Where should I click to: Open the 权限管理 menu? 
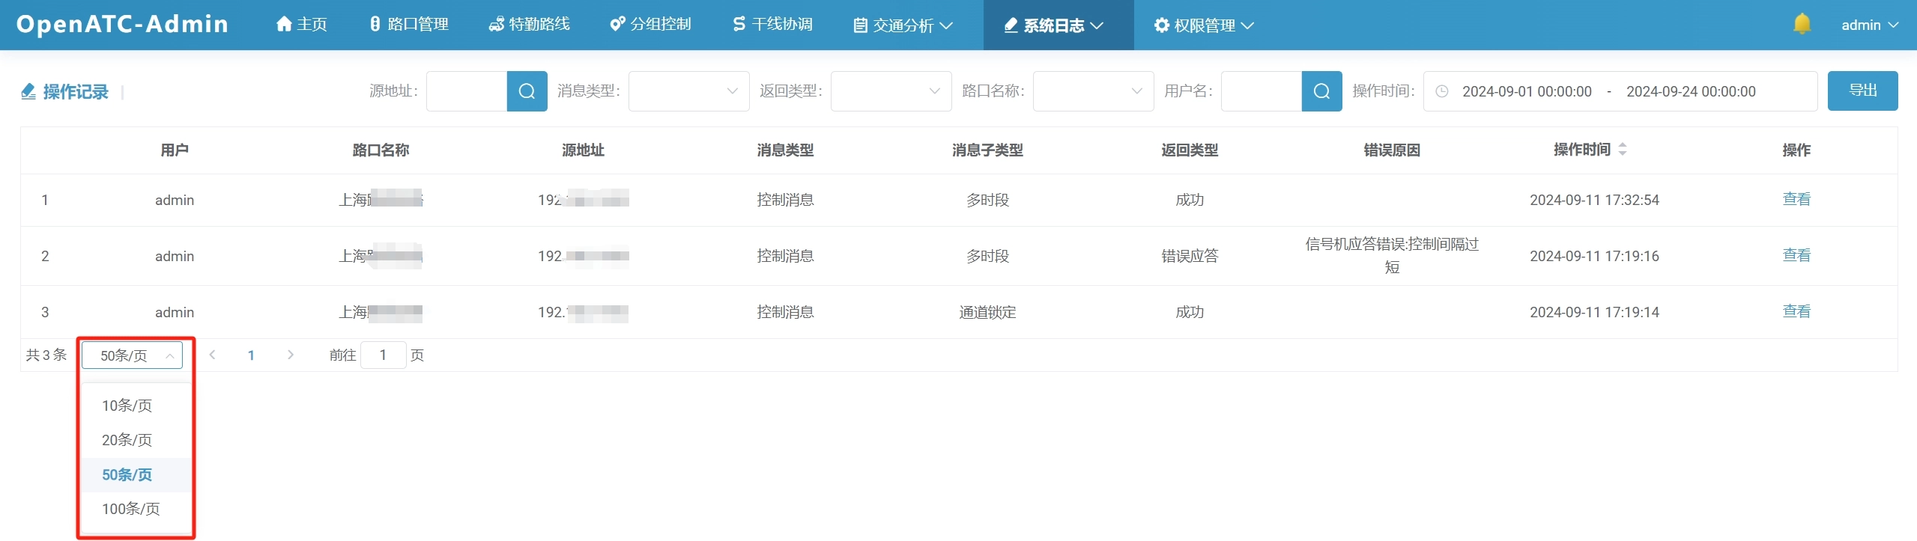pyautogui.click(x=1204, y=25)
